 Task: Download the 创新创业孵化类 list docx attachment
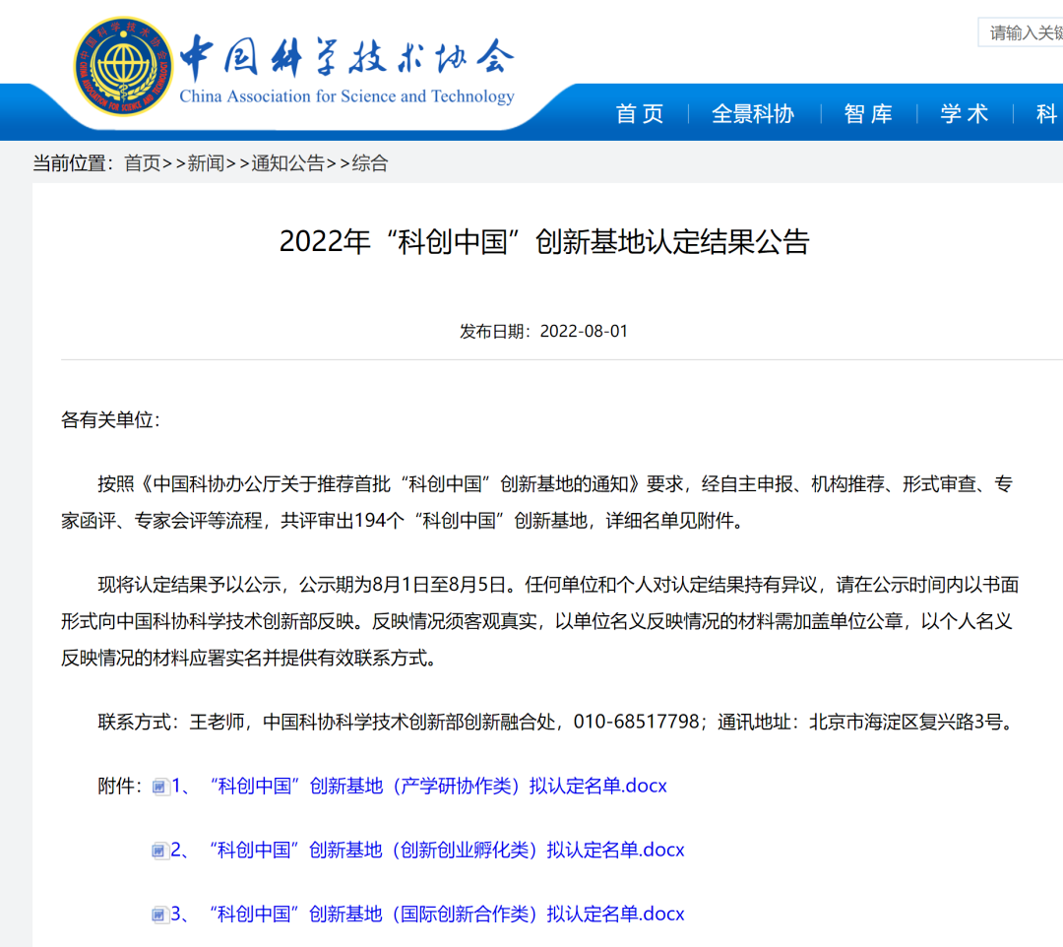427,850
